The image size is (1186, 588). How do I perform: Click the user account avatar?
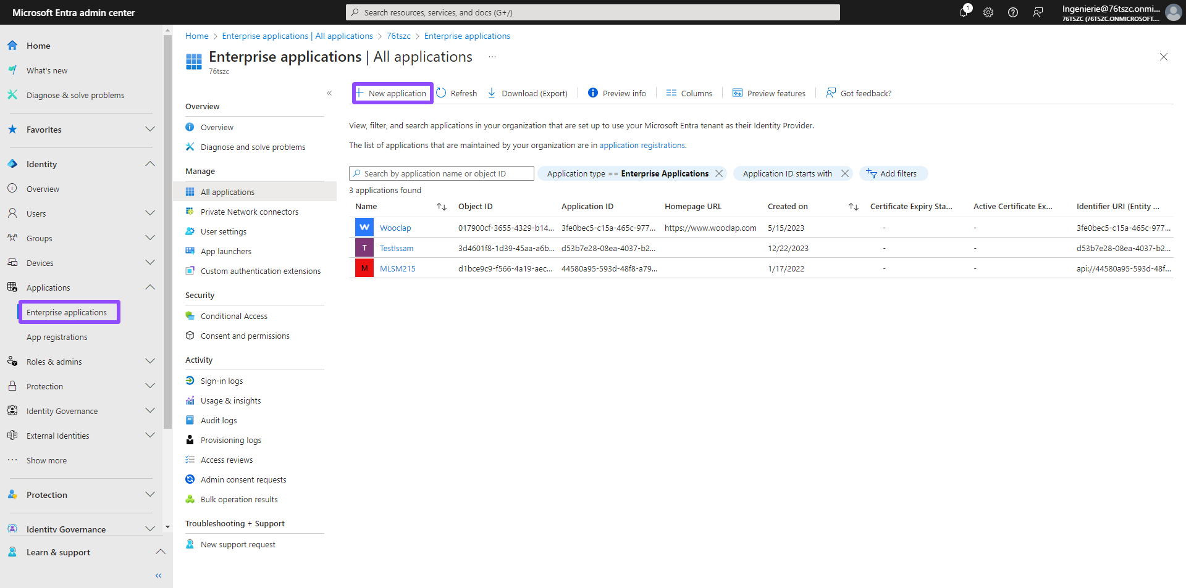(x=1173, y=12)
